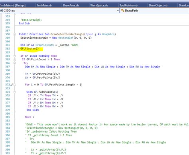This screenshot has height=155, width=189.
Task: Click End With on line 379
Action: [x=33, y=110]
